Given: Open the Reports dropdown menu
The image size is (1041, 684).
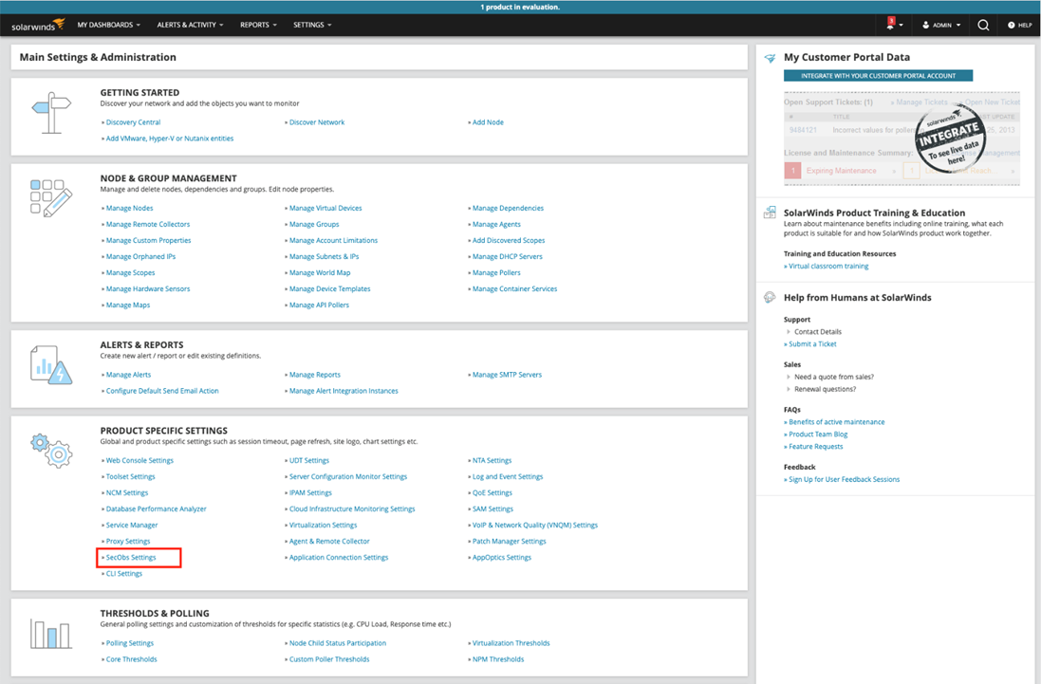Looking at the screenshot, I should (x=258, y=26).
